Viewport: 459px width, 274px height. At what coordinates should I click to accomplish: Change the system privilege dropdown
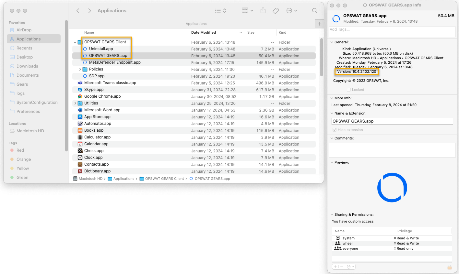(x=406, y=238)
